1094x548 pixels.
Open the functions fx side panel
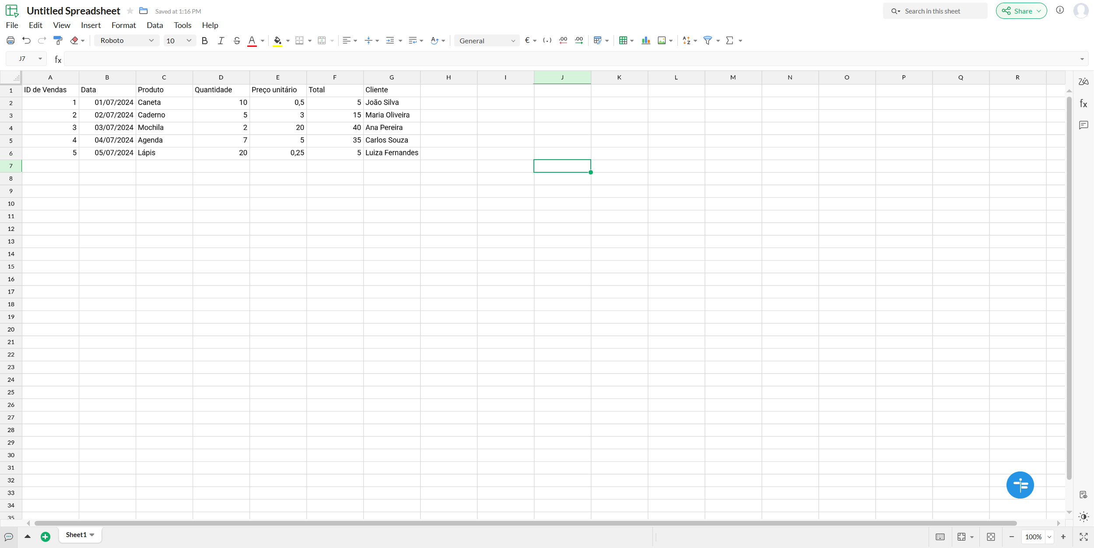pos(1083,104)
